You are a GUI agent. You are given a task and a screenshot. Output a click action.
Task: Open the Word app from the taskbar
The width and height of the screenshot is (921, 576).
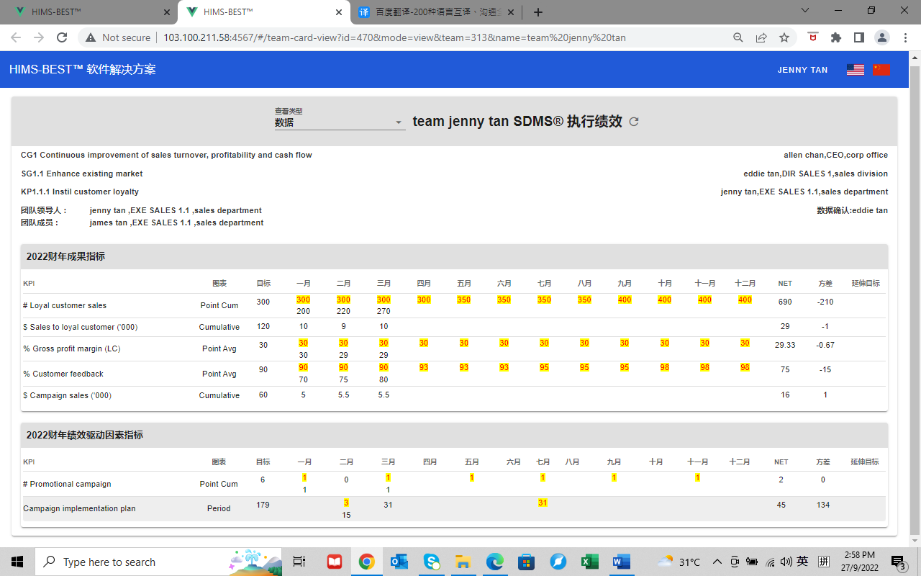click(621, 562)
